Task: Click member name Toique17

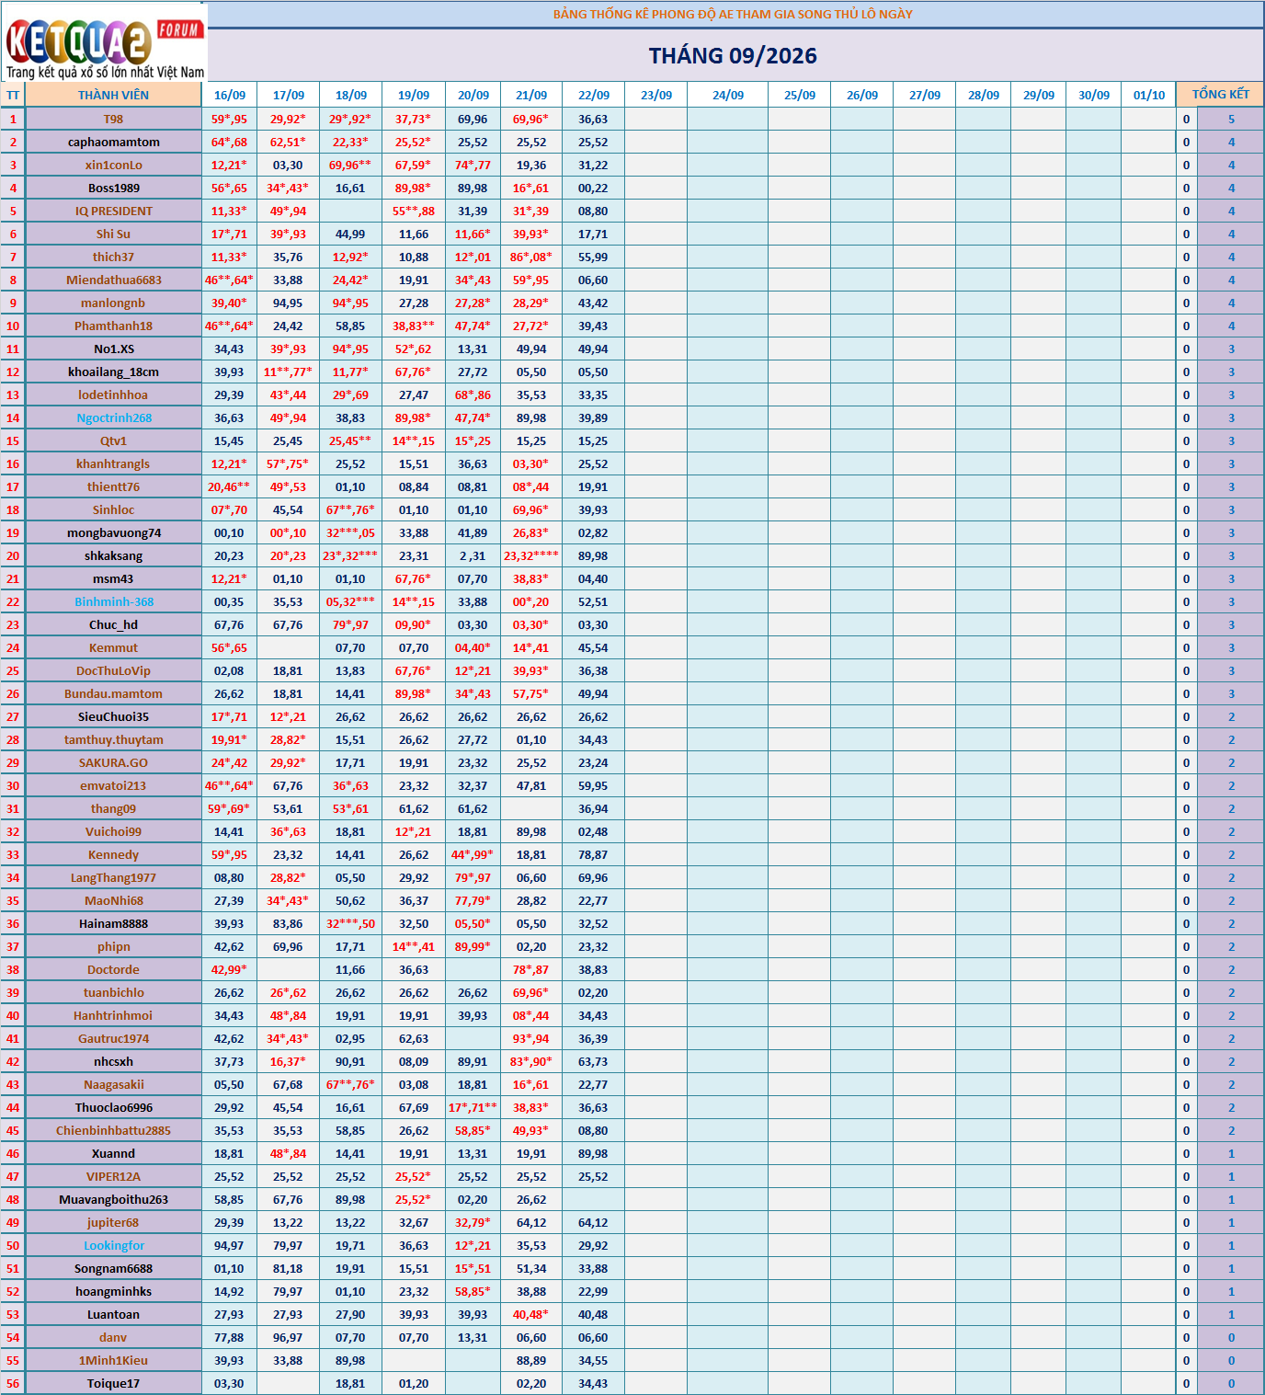Action: (113, 1384)
